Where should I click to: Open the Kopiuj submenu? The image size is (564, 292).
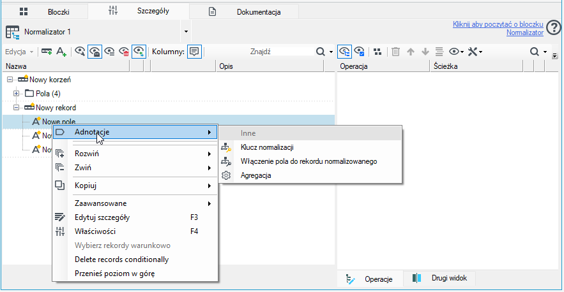click(x=135, y=186)
